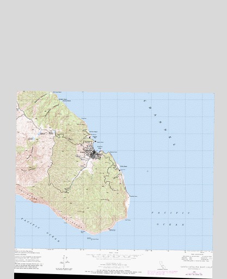Click the curved OCEAN label southwest of the island
This screenshot has height=279, width=227.
pyautogui.click(x=53, y=237)
